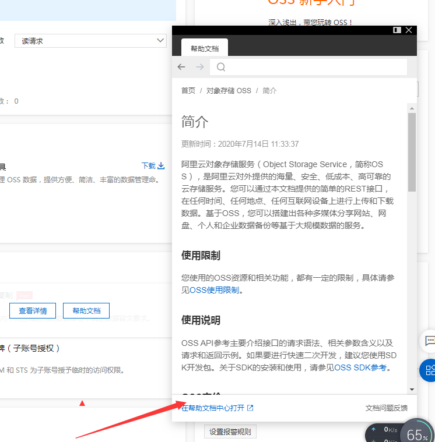Screen dimensions: 435x442
Task: Click scrollbar down arrow in help panel
Action: [x=412, y=389]
